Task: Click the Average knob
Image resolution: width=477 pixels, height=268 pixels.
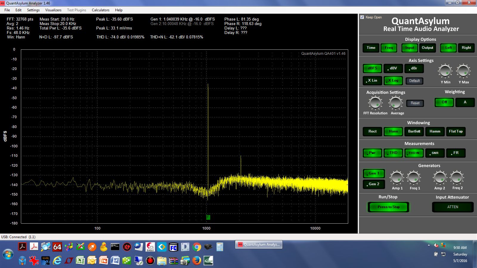Action: pyautogui.click(x=396, y=103)
